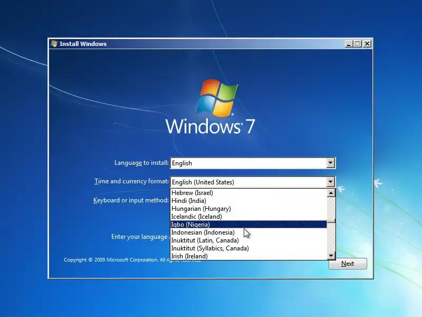
Task: Choose Hindi (India) in the list
Action: (x=248, y=201)
